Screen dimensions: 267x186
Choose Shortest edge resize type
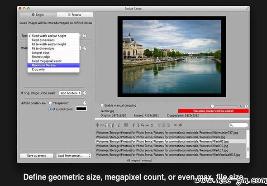click(x=53, y=57)
